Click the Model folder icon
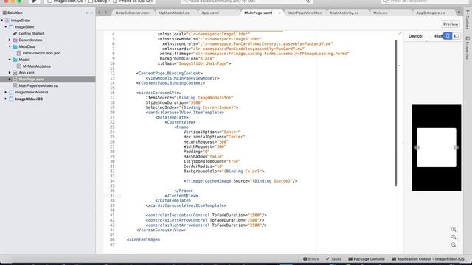The width and height of the screenshot is (472, 265). coord(15,60)
